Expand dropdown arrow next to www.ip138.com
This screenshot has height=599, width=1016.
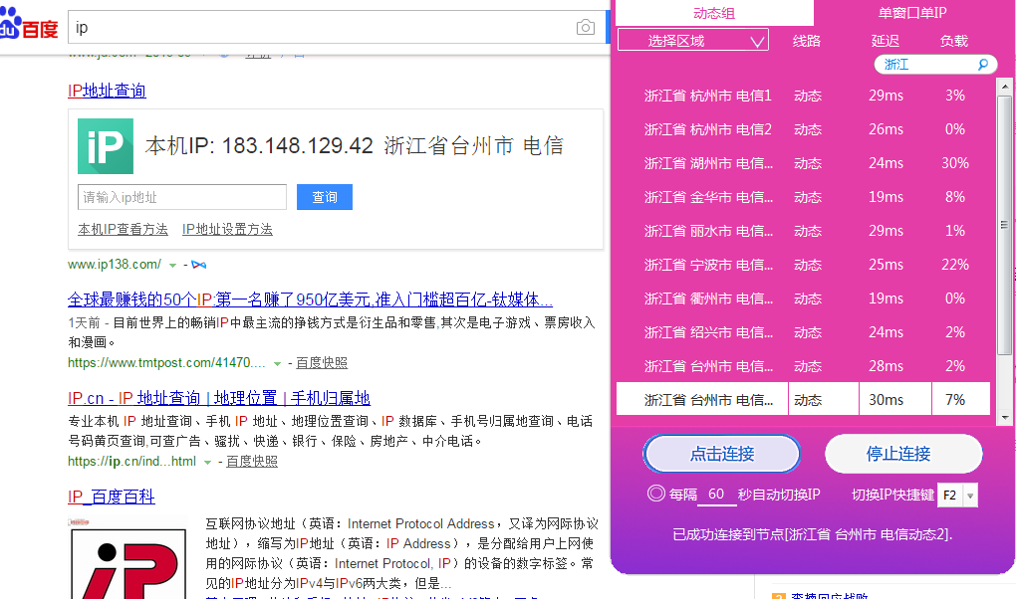pyautogui.click(x=173, y=266)
